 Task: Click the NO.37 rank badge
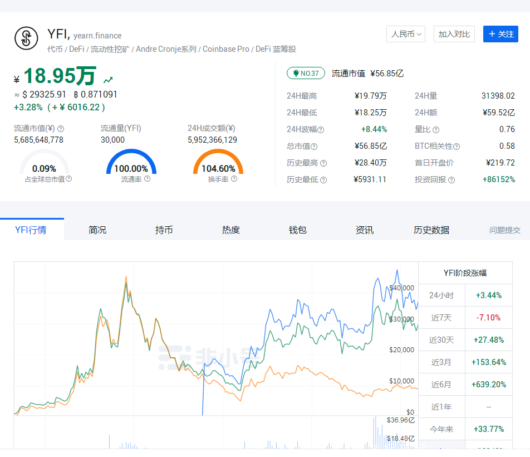click(x=306, y=73)
